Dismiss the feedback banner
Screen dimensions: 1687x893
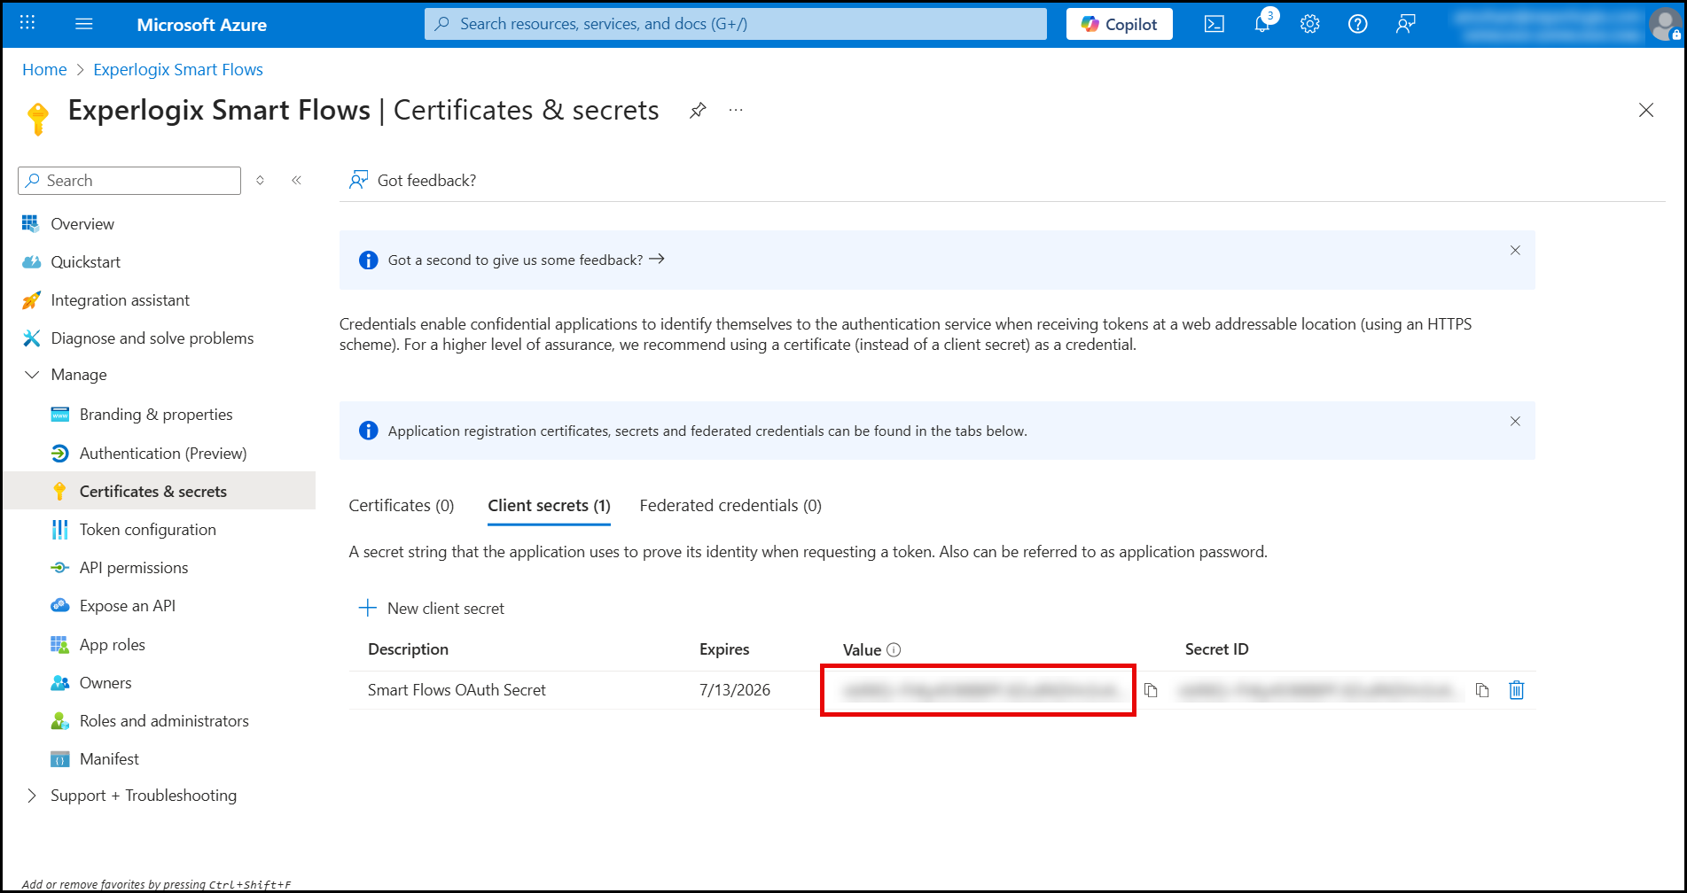(1515, 251)
